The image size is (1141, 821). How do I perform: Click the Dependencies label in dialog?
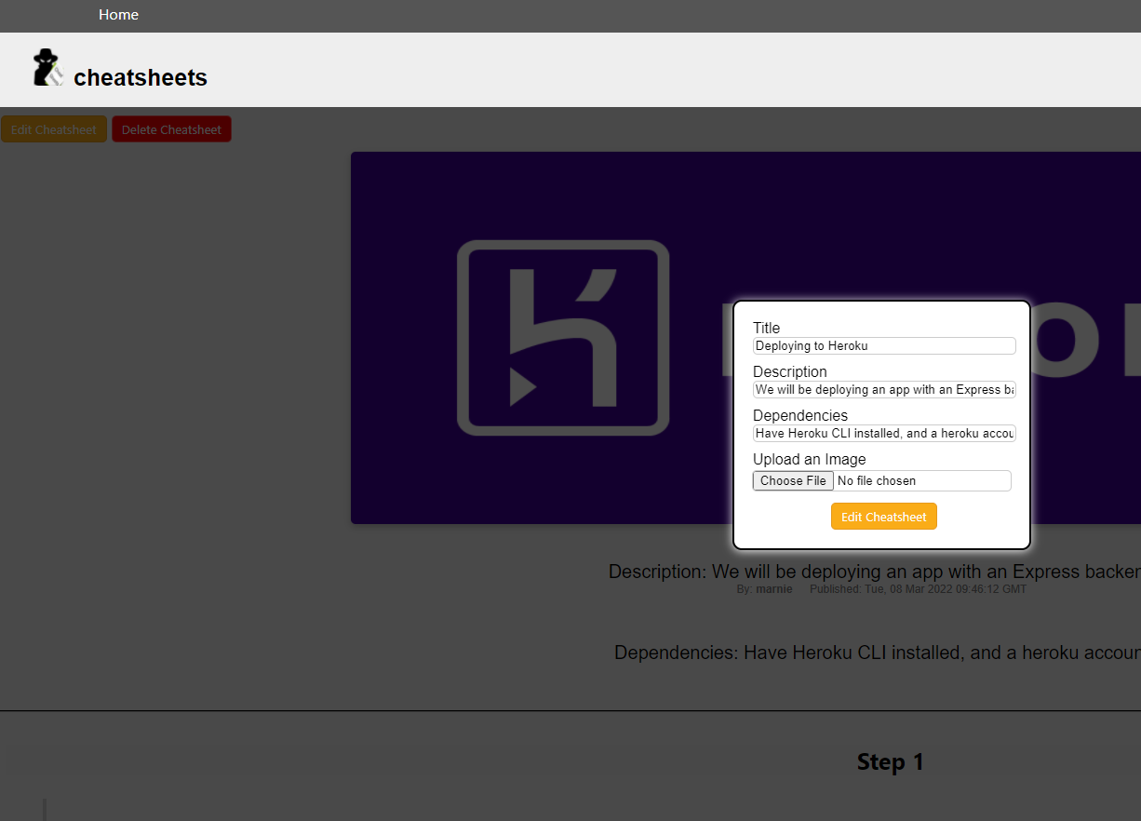[800, 415]
